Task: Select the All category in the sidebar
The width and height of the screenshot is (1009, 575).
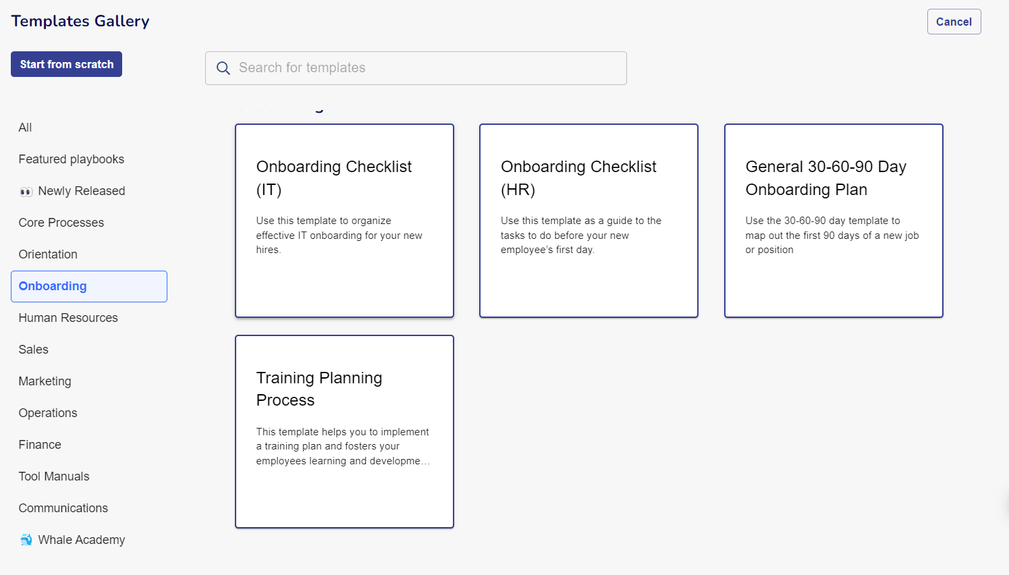Action: tap(25, 128)
